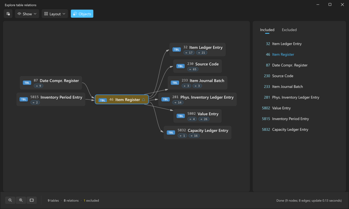The height and width of the screenshot is (209, 349).
Task: Click the 65 incoming relations badge on Source Code
Action: 193,69
